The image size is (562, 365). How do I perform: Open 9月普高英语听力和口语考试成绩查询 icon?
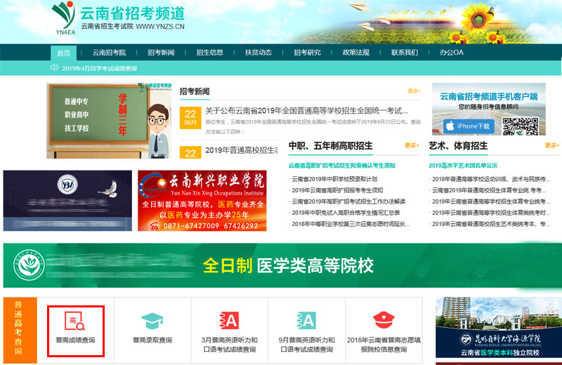click(306, 321)
